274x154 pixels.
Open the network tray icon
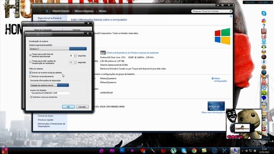point(251,151)
